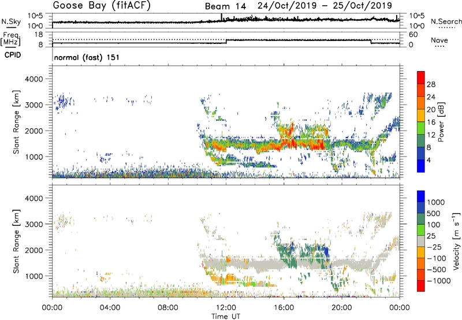Click the '500' tick on Velocity scale
462x320 pixels.
point(433,213)
